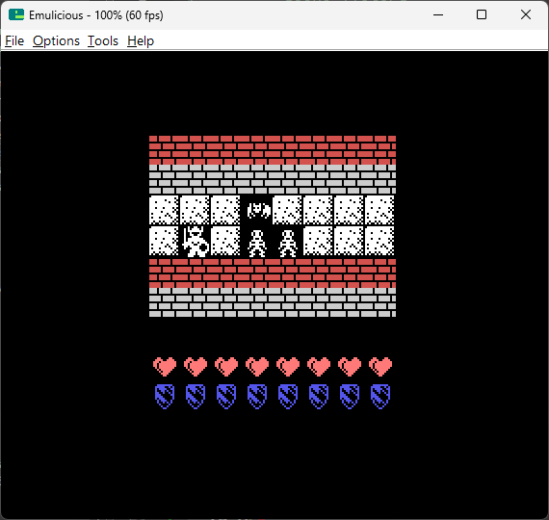The image size is (549, 520).
Task: Maximize the Emulicious window
Action: 482,14
